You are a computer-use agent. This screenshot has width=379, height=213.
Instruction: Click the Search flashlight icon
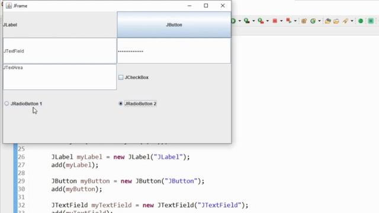click(x=345, y=21)
